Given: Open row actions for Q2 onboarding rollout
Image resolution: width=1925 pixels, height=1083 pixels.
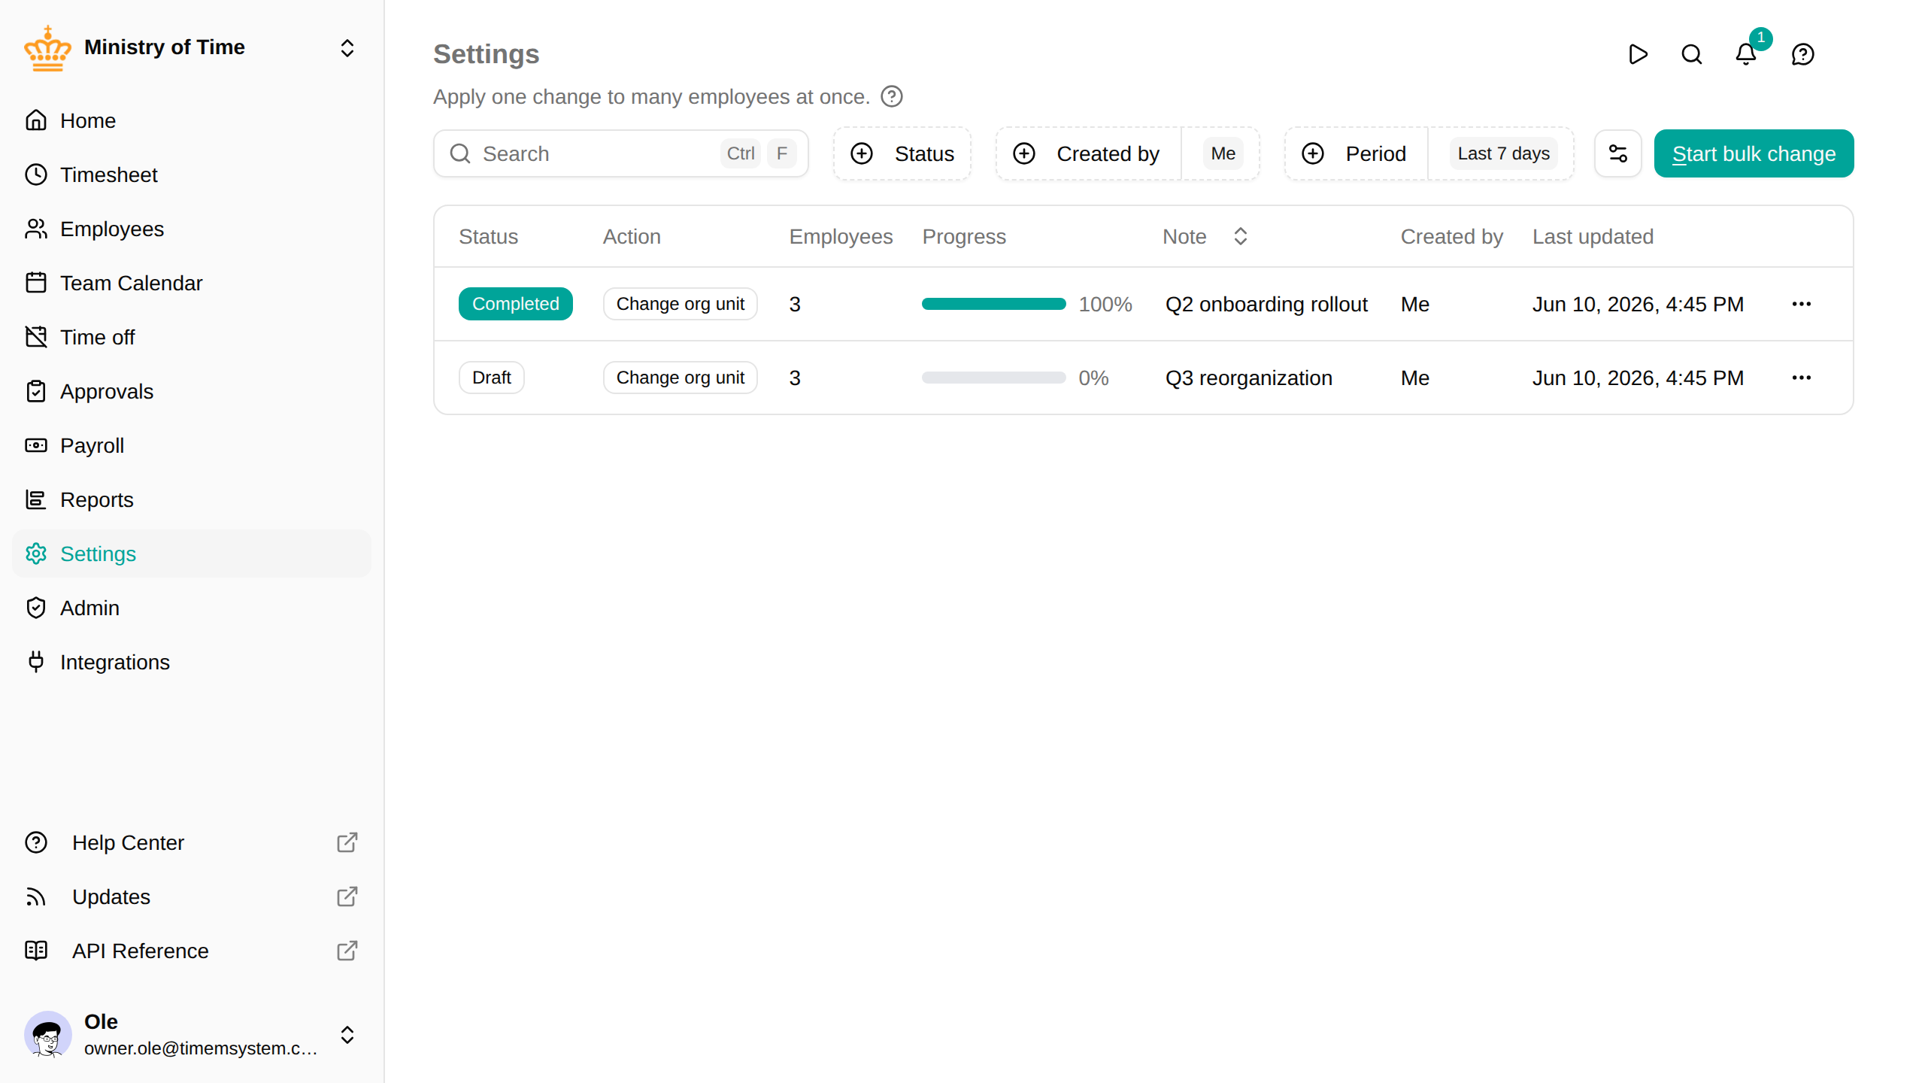Looking at the screenshot, I should 1802,304.
